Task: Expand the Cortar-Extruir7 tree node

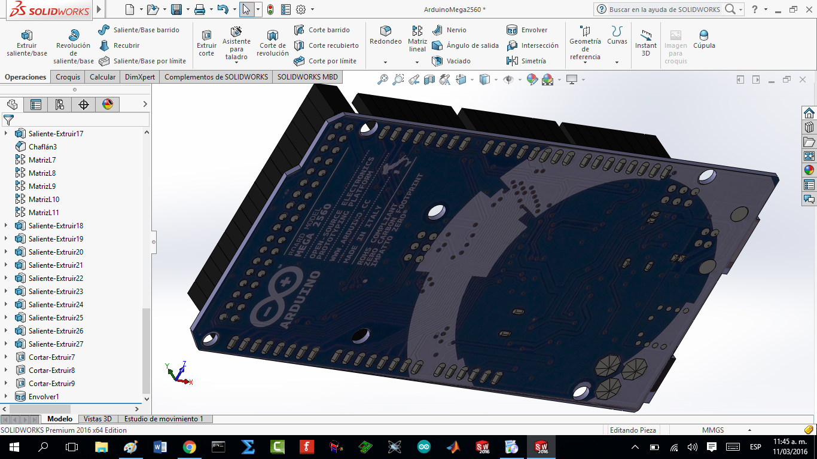Action: (7, 357)
